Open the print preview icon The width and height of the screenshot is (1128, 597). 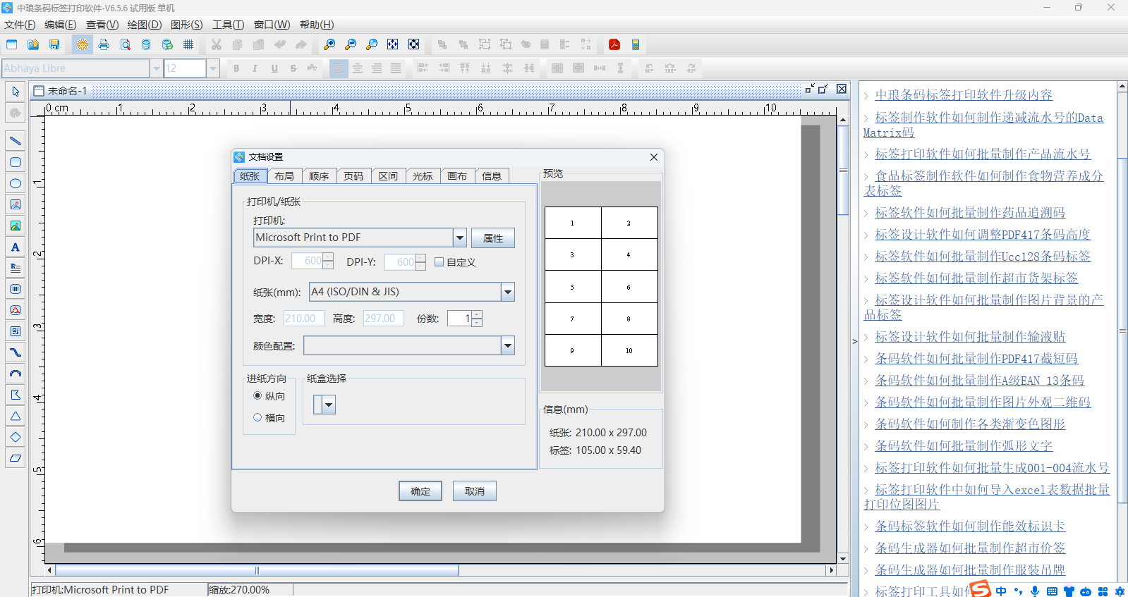click(x=125, y=44)
